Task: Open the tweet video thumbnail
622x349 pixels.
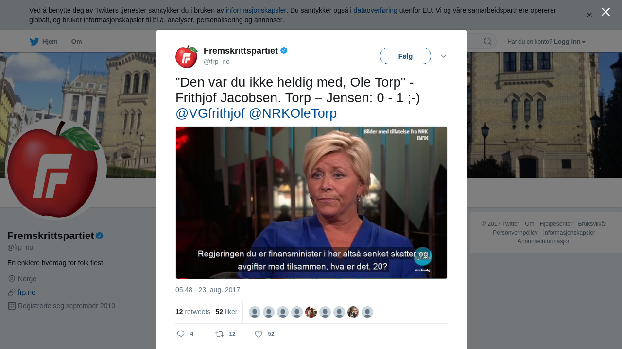Action: pyautogui.click(x=311, y=203)
